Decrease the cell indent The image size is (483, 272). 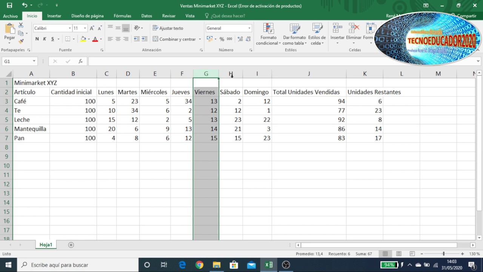137,39
